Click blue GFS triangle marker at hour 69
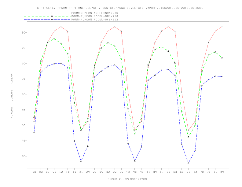 point(189,163)
